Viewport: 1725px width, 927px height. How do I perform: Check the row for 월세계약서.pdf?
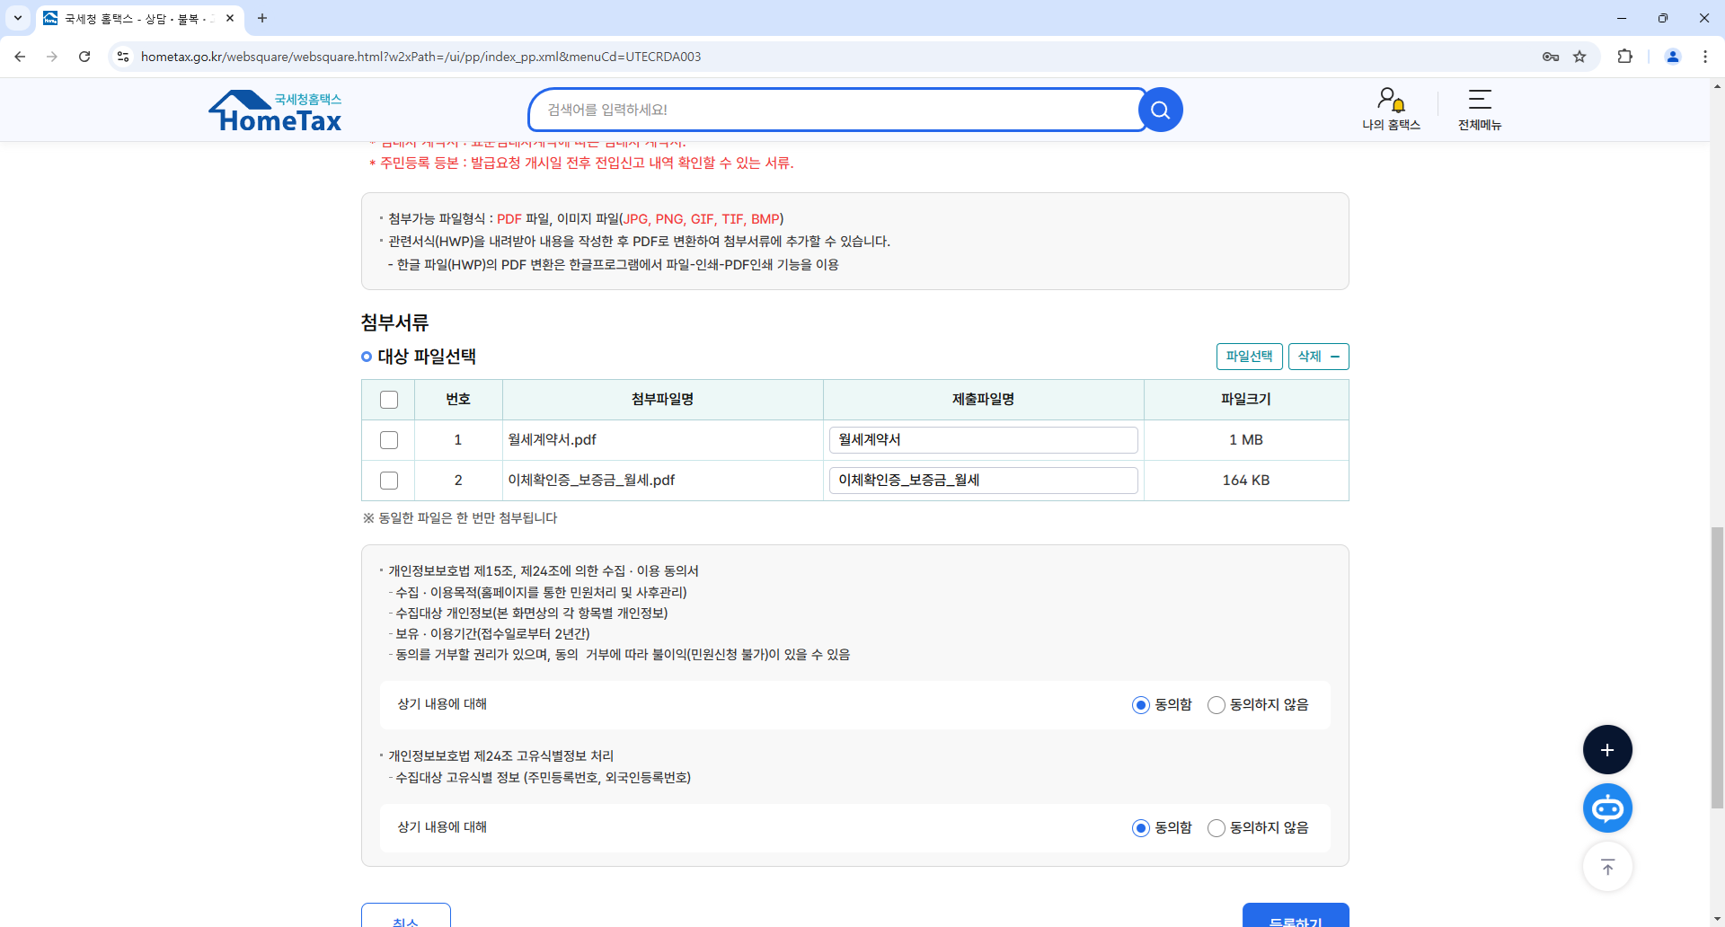pyautogui.click(x=389, y=440)
